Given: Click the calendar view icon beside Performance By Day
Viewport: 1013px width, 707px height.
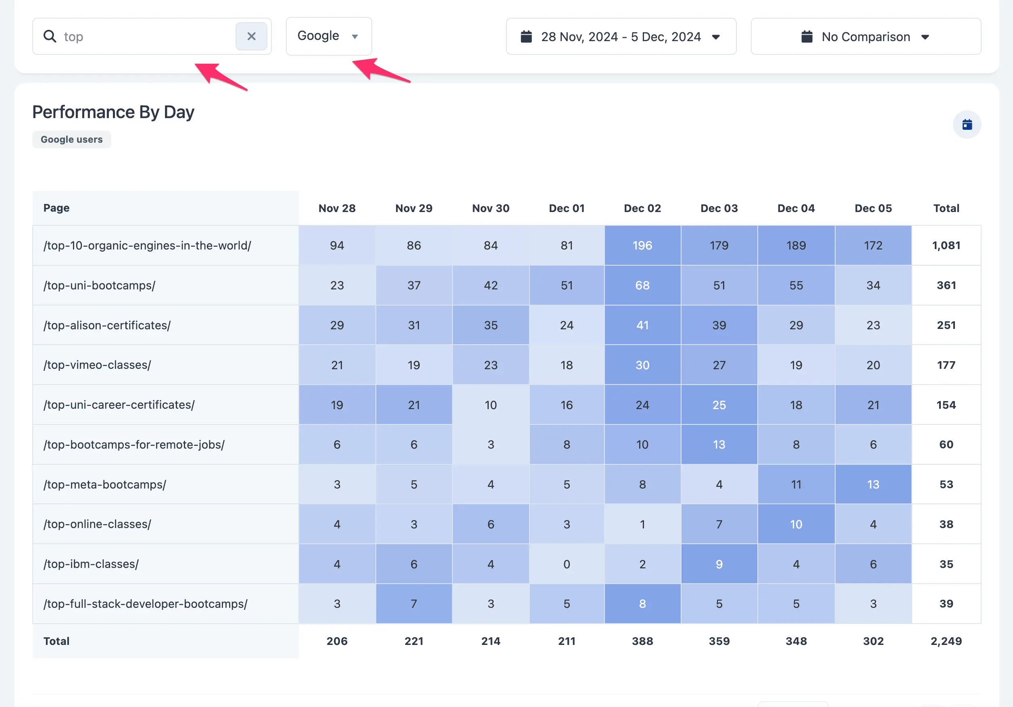Looking at the screenshot, I should pos(967,125).
